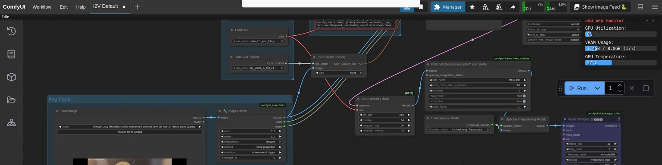Viewport: 662px width, 165px height.
Task: Click the VRAM Usage progress bar
Action: [621, 48]
